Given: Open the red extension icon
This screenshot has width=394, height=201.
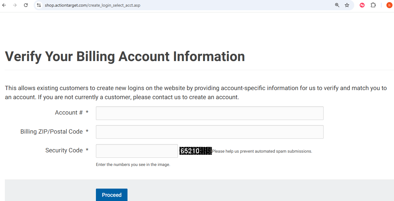Looking at the screenshot, I should [x=362, y=5].
